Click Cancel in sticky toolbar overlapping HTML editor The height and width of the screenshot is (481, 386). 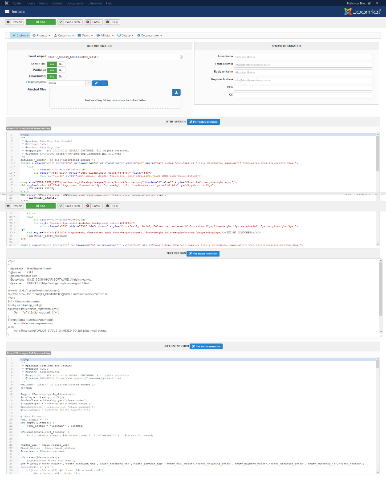click(93, 206)
